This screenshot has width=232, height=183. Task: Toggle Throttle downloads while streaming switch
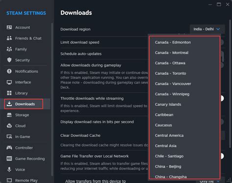coord(222,98)
